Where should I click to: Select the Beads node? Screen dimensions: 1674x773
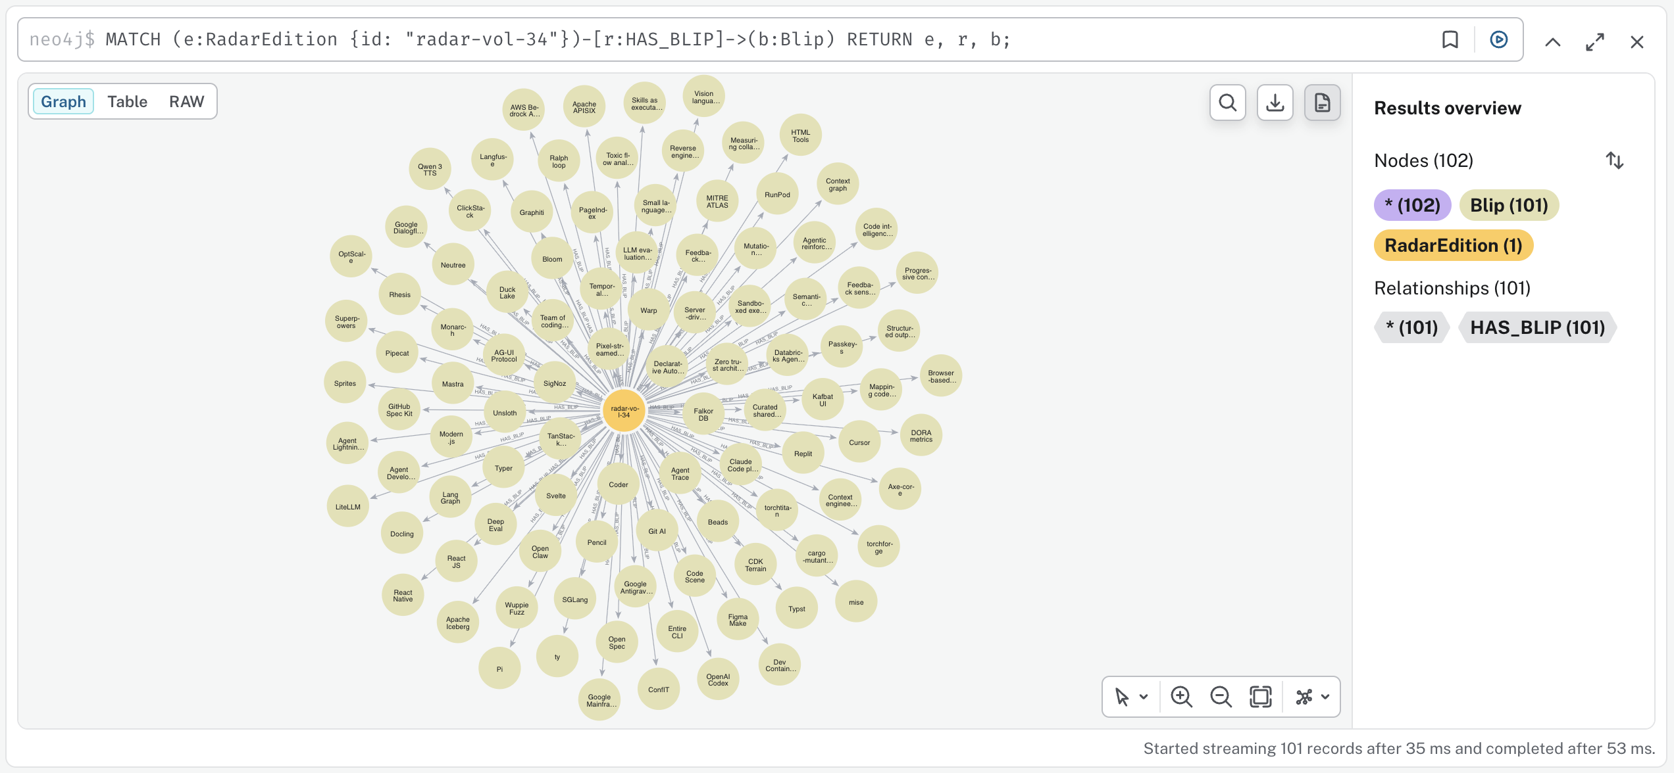[x=718, y=522]
